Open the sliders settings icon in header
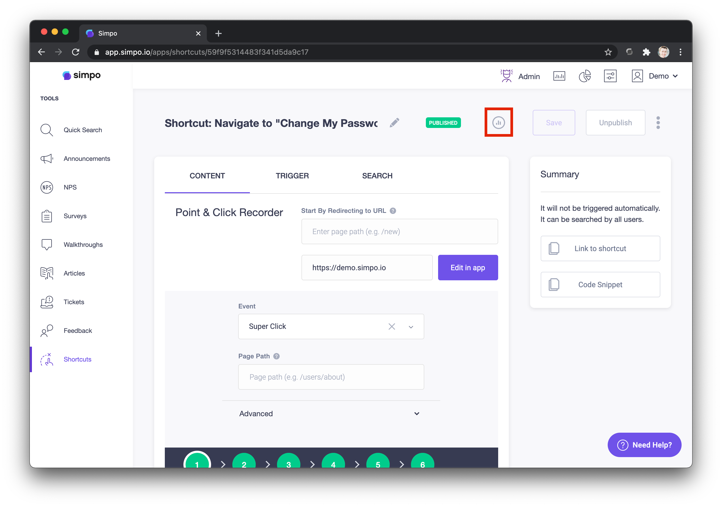 610,76
